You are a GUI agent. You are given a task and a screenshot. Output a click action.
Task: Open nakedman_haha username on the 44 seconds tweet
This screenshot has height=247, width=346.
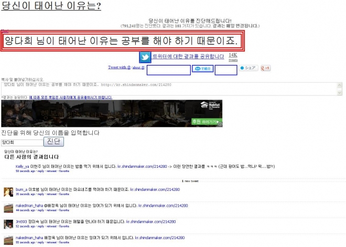[29, 206]
